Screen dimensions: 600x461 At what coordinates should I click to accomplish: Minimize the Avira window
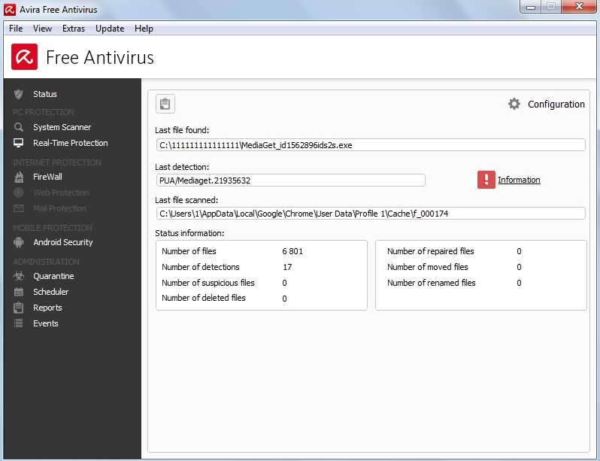pyautogui.click(x=531, y=7)
